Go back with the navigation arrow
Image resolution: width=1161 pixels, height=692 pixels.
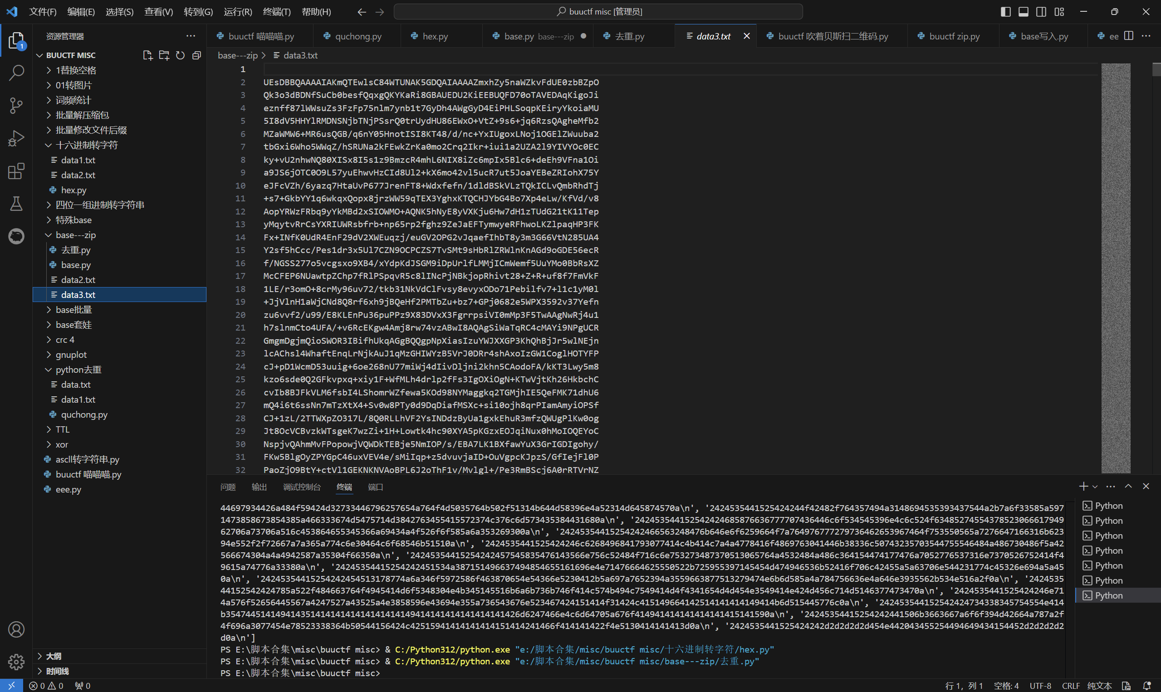click(362, 12)
